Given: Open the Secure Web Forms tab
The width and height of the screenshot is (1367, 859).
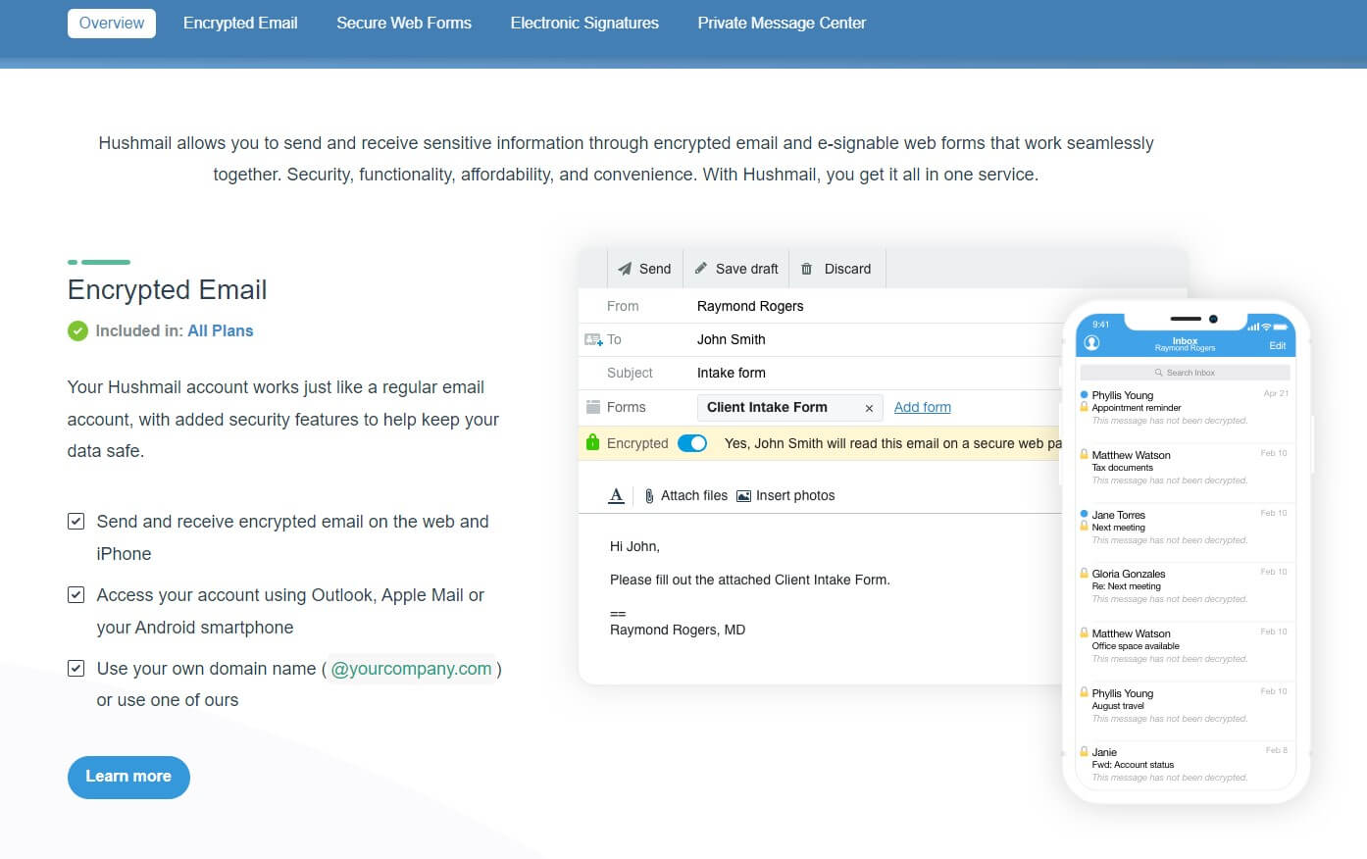Looking at the screenshot, I should click(404, 23).
